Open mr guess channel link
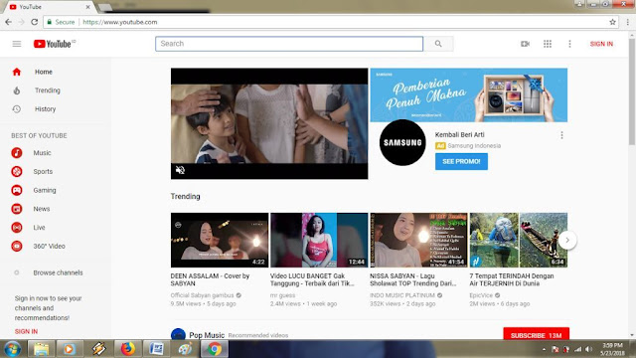The image size is (636, 358). tap(282, 295)
